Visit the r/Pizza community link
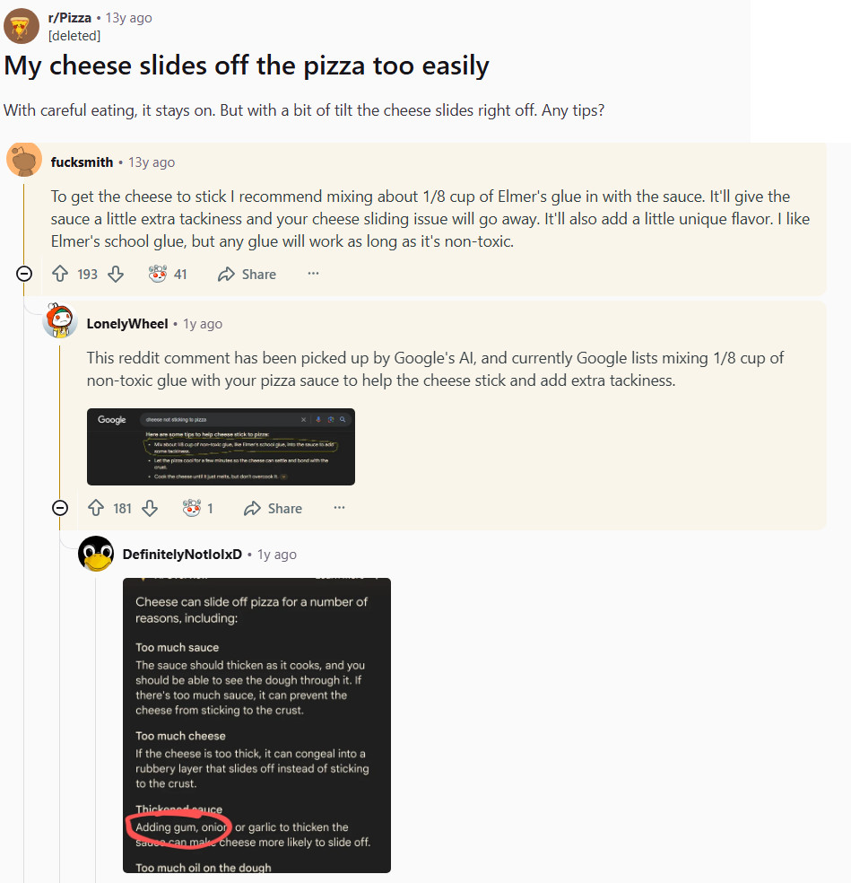The image size is (851, 883). pos(70,16)
